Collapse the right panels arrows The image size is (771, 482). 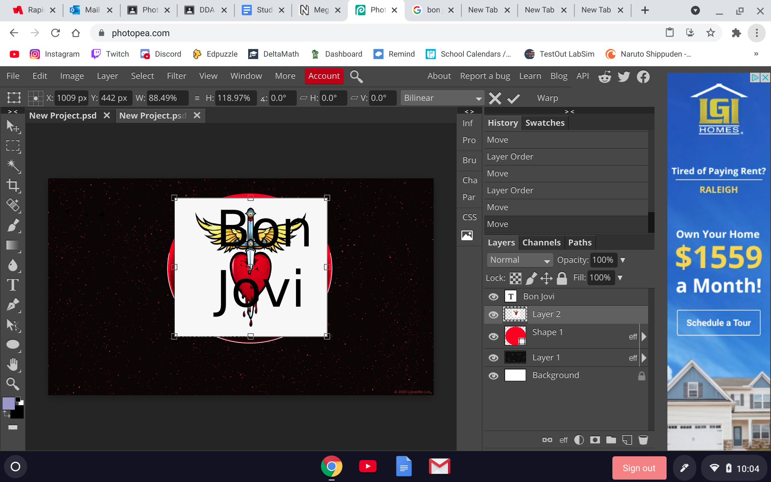569,111
